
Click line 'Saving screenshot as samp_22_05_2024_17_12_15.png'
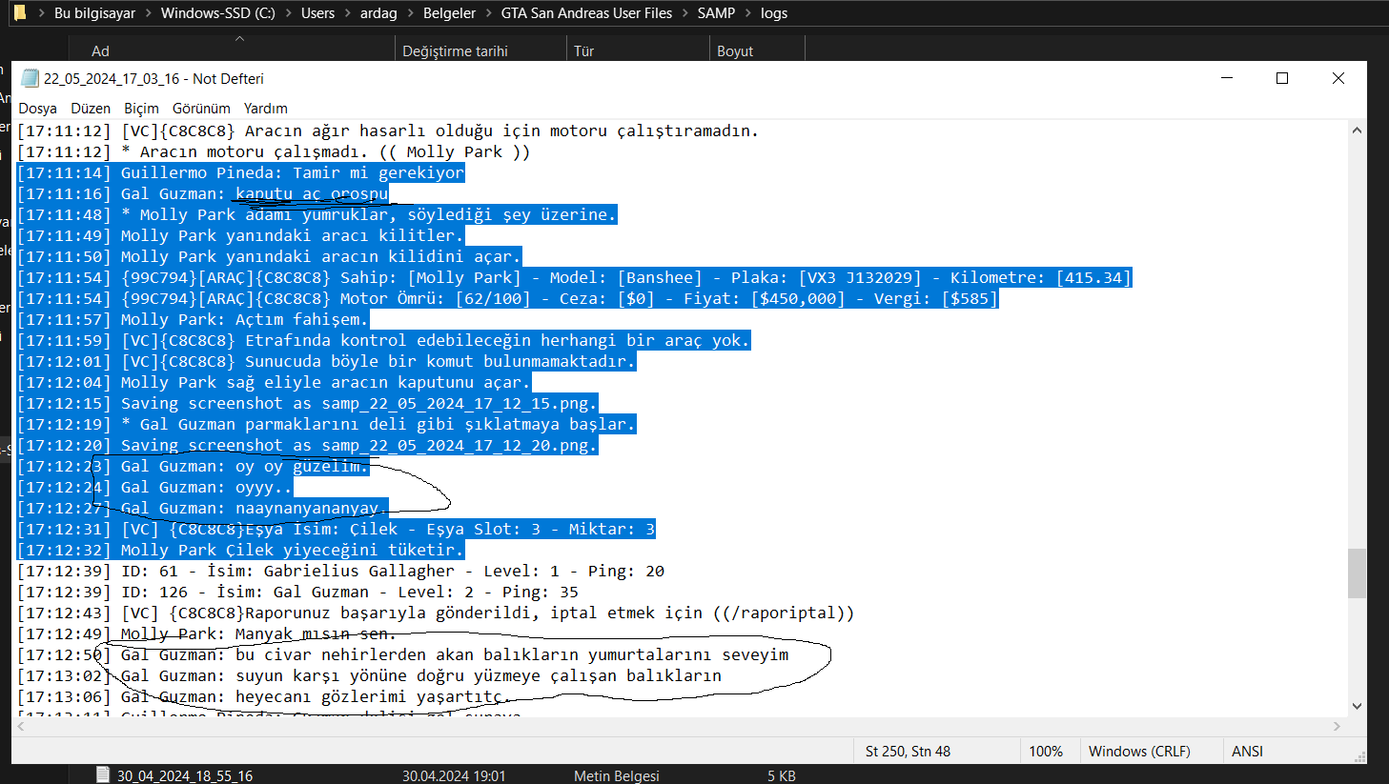(308, 403)
